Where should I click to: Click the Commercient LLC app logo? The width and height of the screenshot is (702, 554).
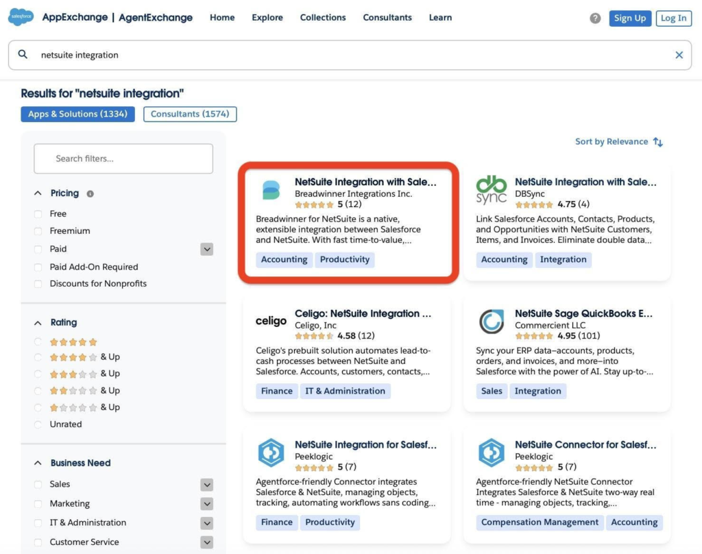coord(491,320)
